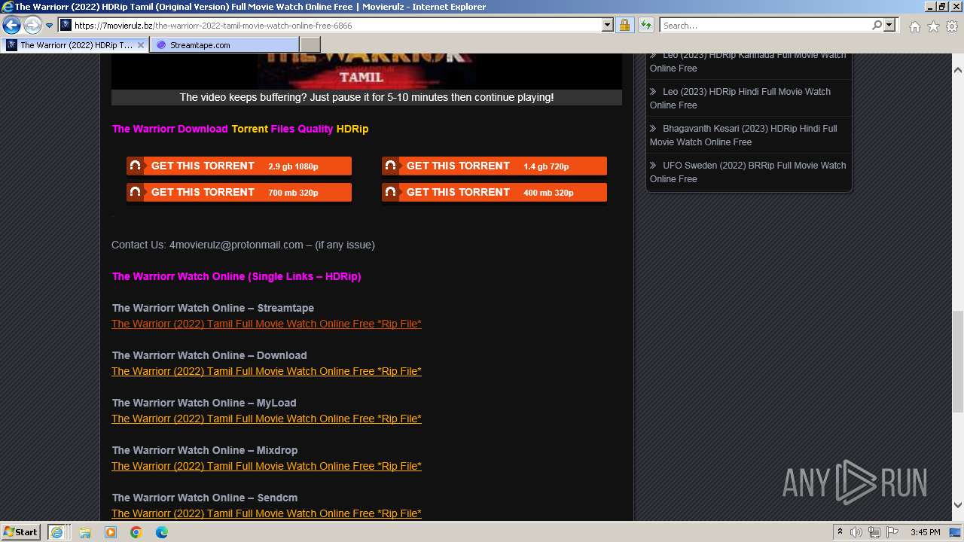
Task: Click magnet icon on 2.9 gb torrent
Action: click(136, 166)
